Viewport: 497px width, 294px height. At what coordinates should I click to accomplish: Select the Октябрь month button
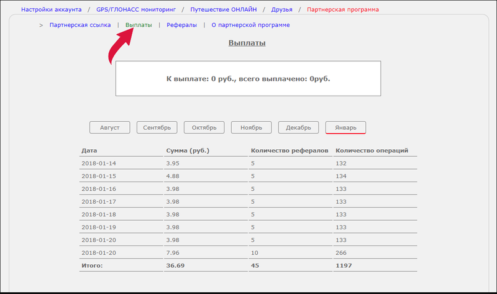[204, 127]
